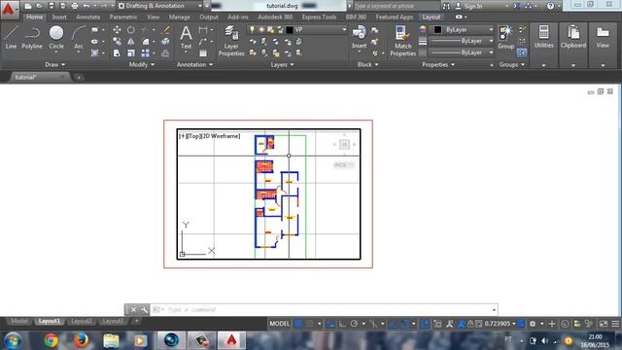The height and width of the screenshot is (350, 622).
Task: Toggle layer on/off lightbulb icon
Action: click(252, 30)
